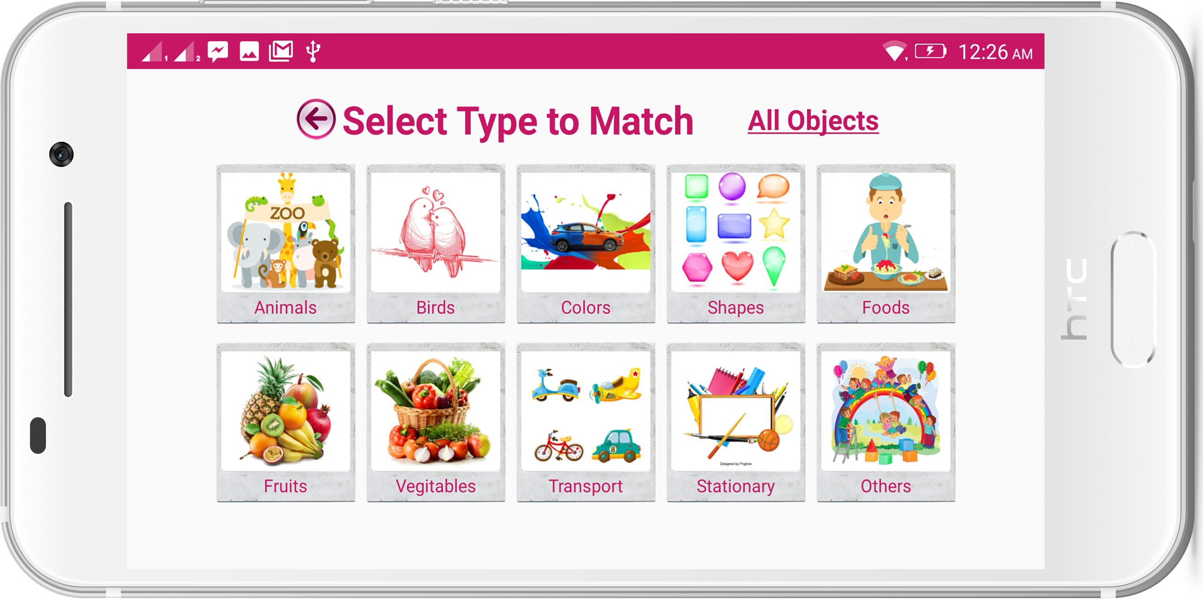Tap the battery charging icon

click(930, 51)
